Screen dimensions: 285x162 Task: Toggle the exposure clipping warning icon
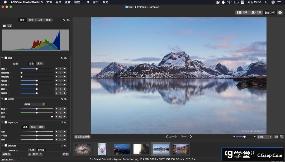point(10,26)
